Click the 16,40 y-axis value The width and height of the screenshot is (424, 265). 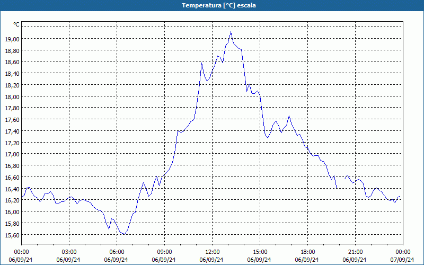pyautogui.click(x=12, y=189)
